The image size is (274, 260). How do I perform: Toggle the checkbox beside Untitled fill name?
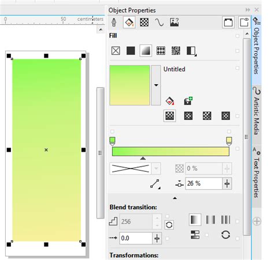238,68
